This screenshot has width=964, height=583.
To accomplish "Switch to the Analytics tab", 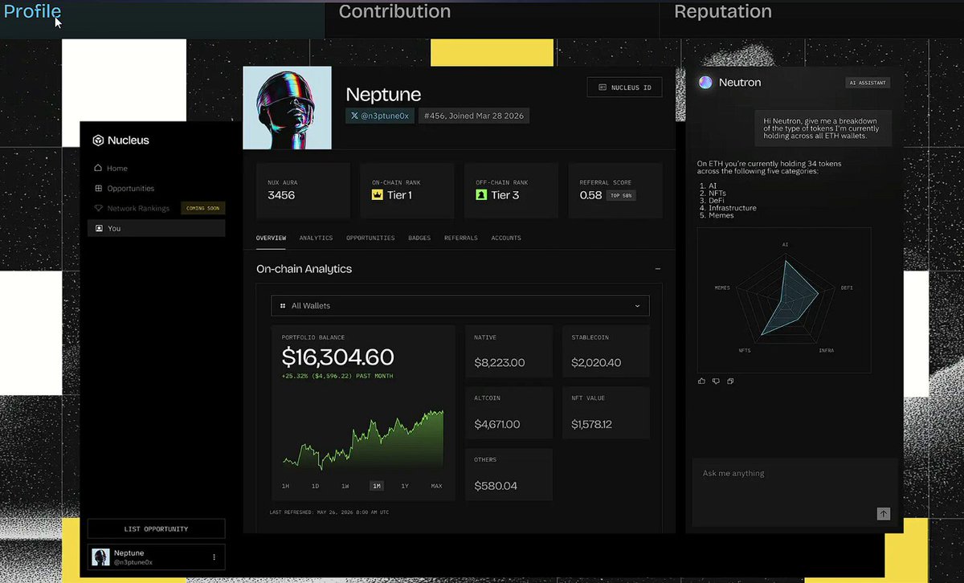I will 316,238.
